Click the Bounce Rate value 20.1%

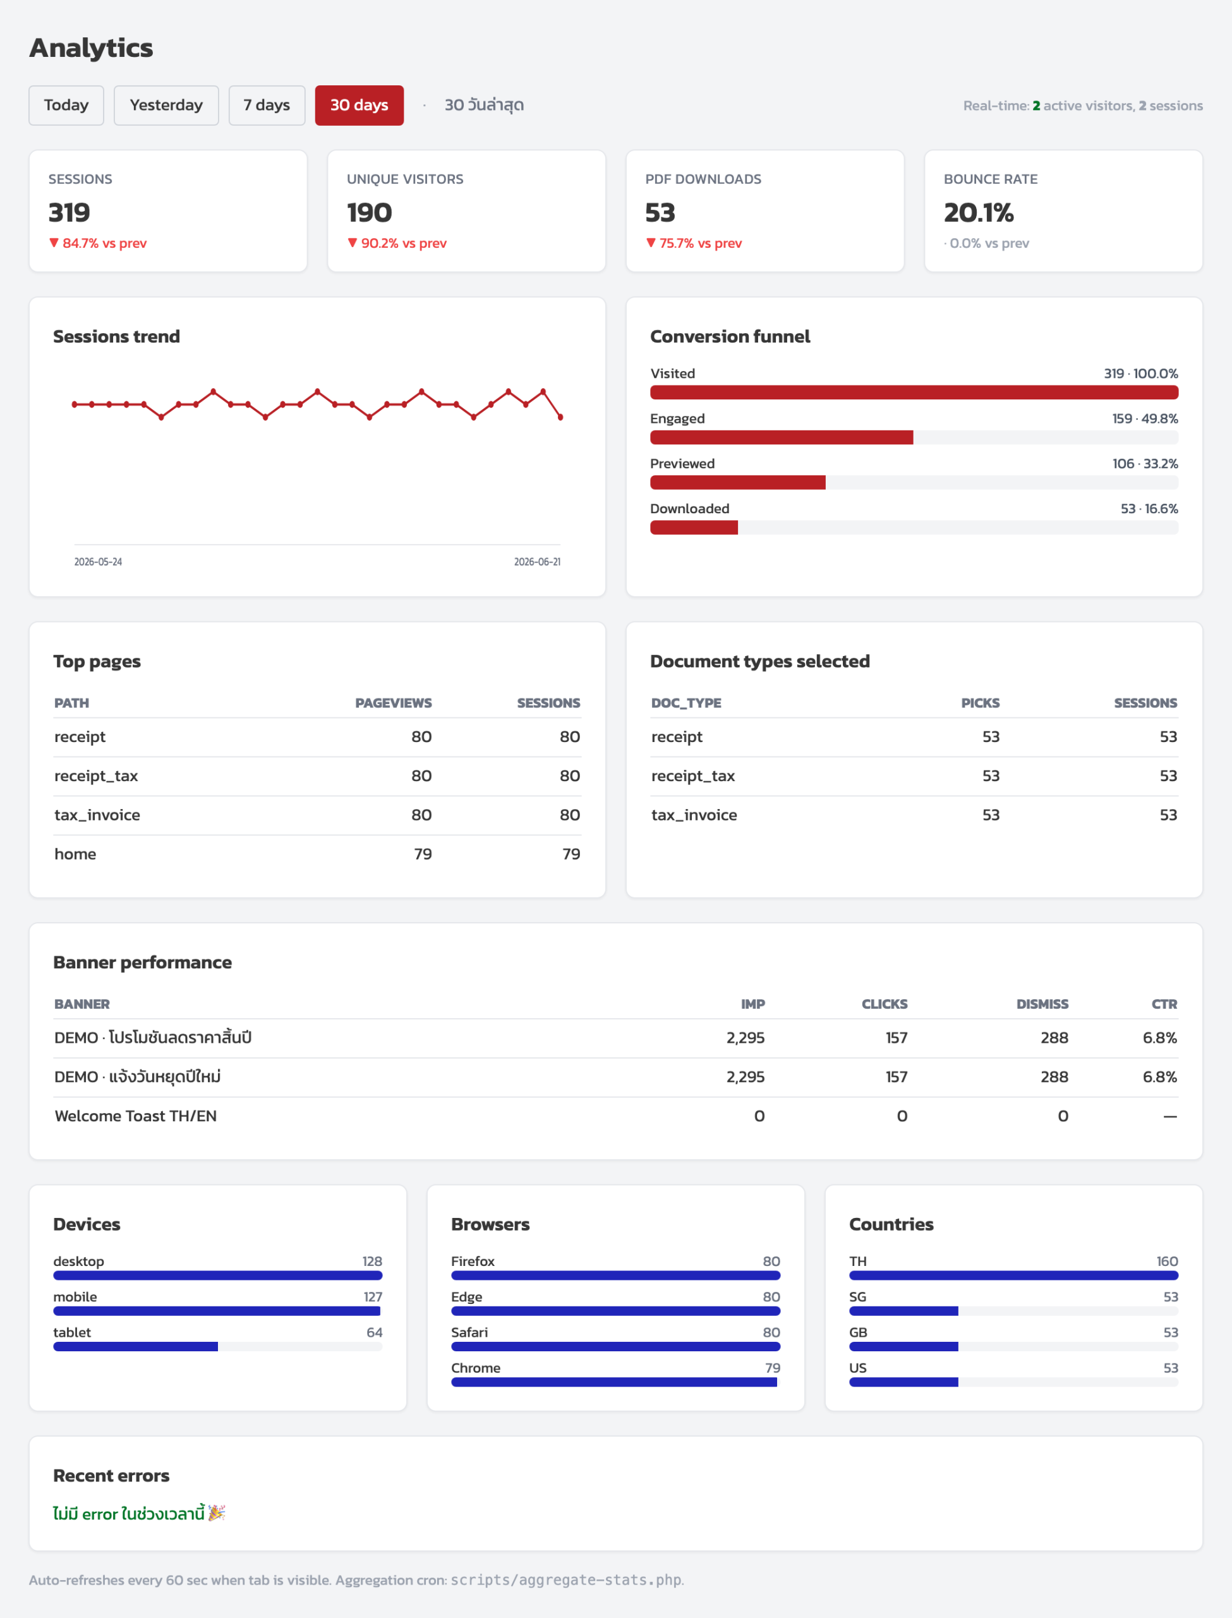(x=978, y=213)
